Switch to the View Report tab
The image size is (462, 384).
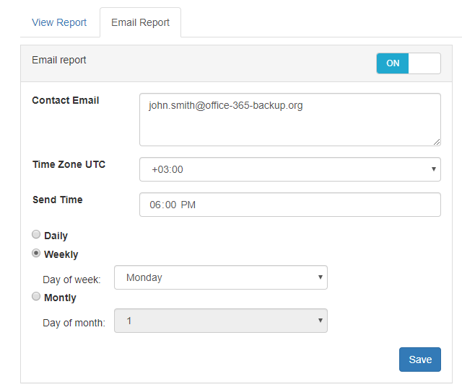click(59, 22)
